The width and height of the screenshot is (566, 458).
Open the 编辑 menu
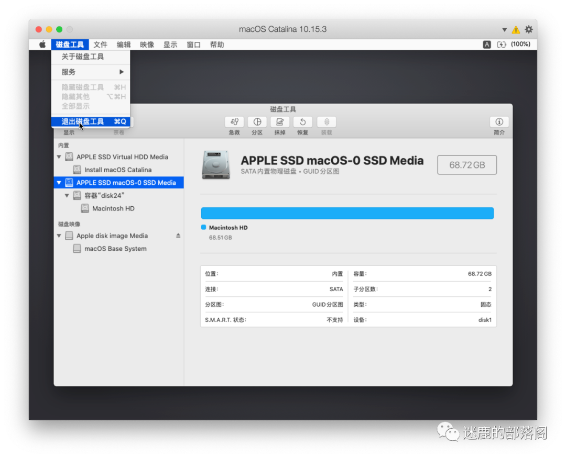pos(124,44)
